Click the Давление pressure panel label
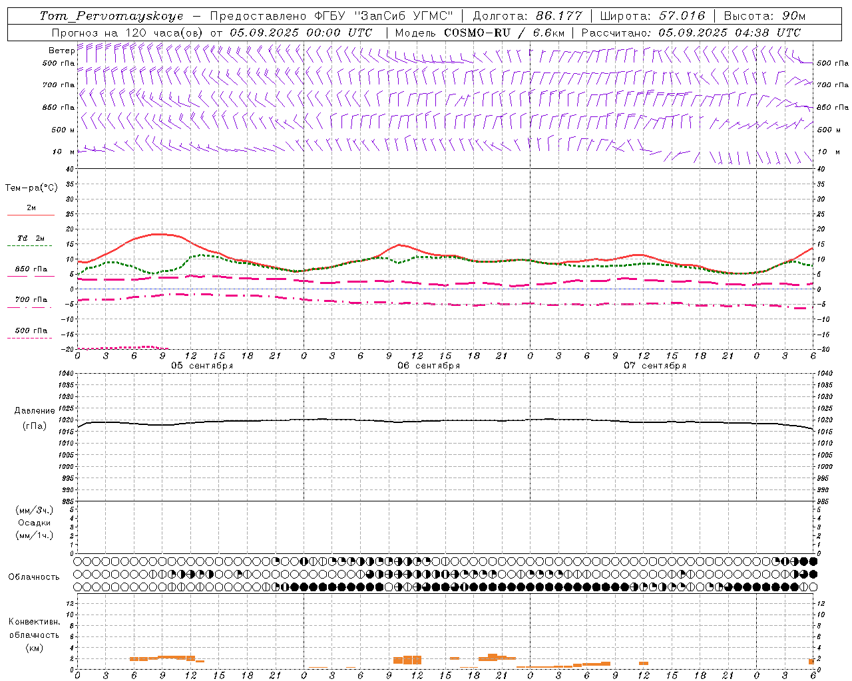The height and width of the screenshot is (681, 852). pos(35,411)
